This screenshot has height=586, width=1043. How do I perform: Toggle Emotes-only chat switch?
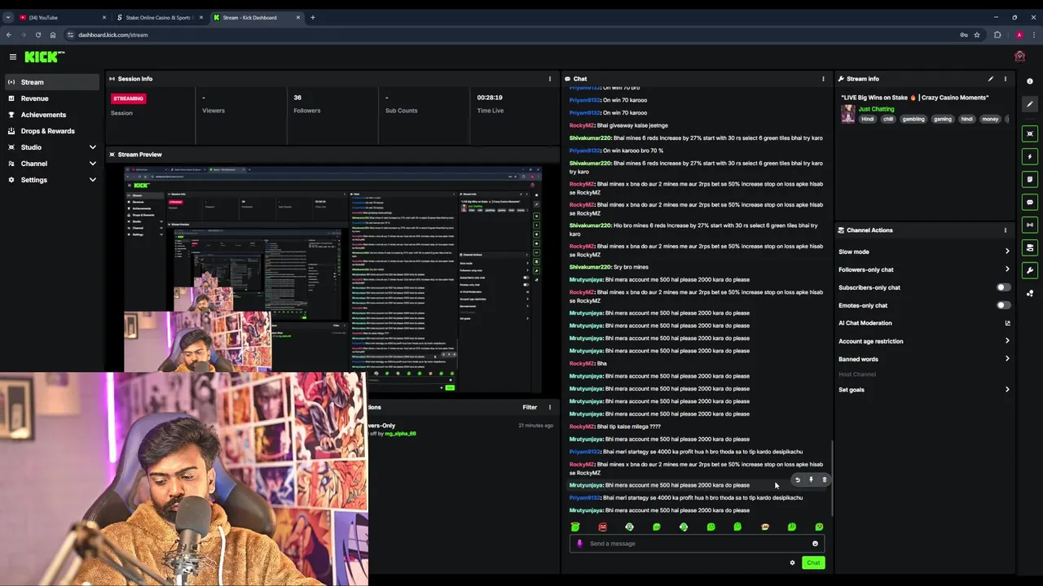pos(1003,305)
